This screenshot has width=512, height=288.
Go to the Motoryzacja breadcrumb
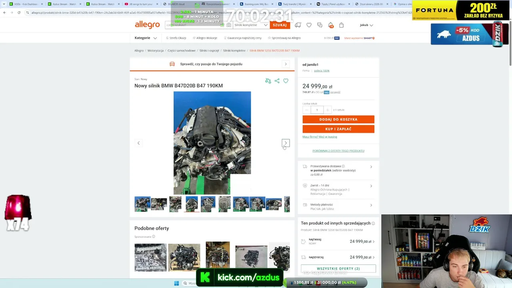(156, 51)
